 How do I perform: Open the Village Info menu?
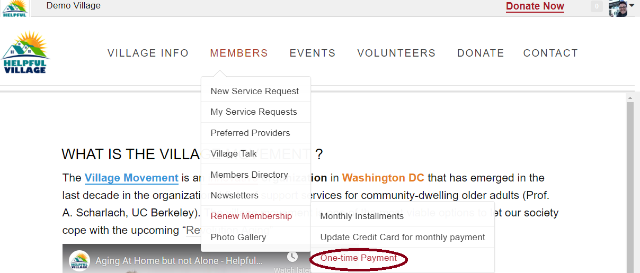click(148, 53)
